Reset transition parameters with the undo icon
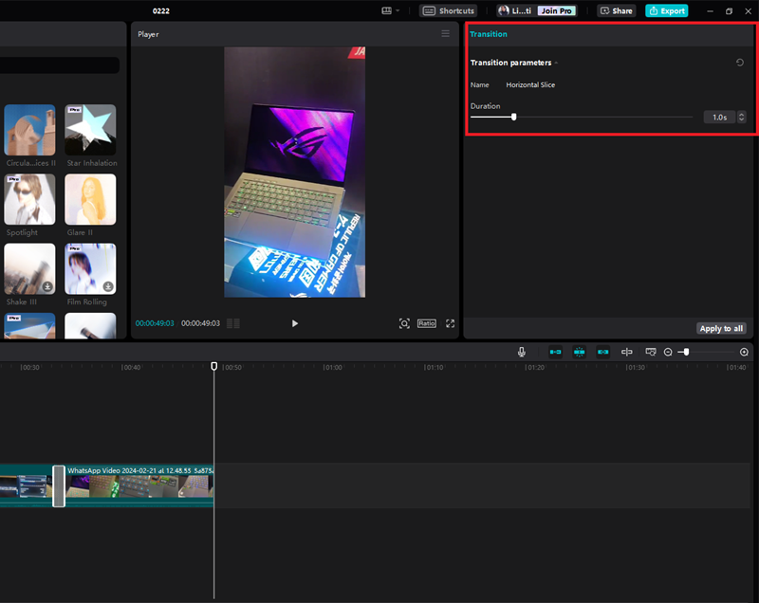 pos(740,63)
